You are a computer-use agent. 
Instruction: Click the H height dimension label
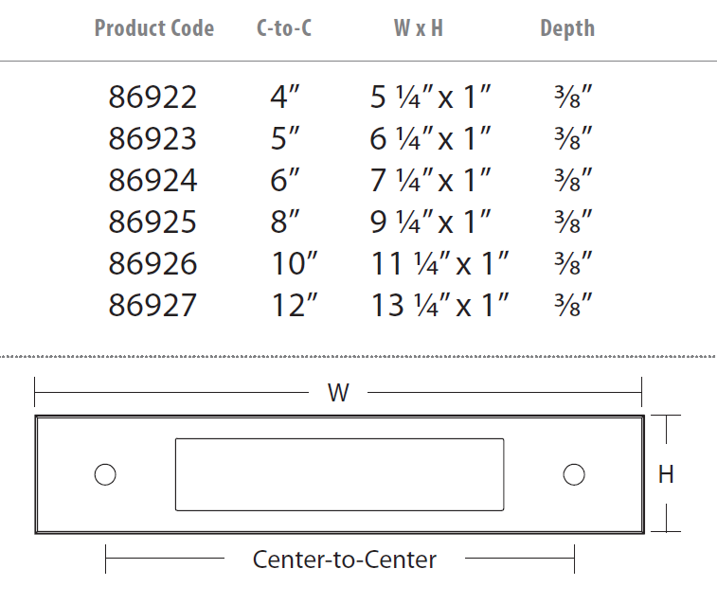(x=666, y=474)
